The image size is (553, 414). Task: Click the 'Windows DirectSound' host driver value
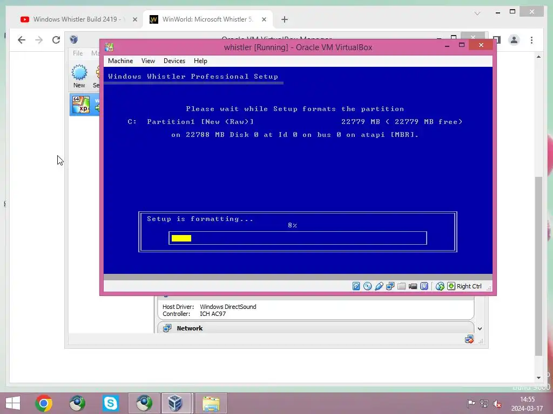[228, 307]
